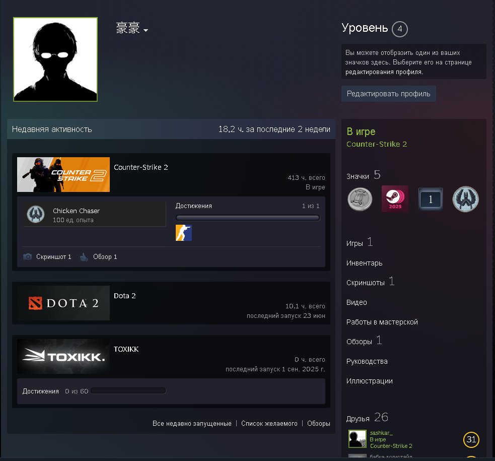Click sashkar_ level 31 badge
Screen dimensions: 495x461
tap(471, 439)
